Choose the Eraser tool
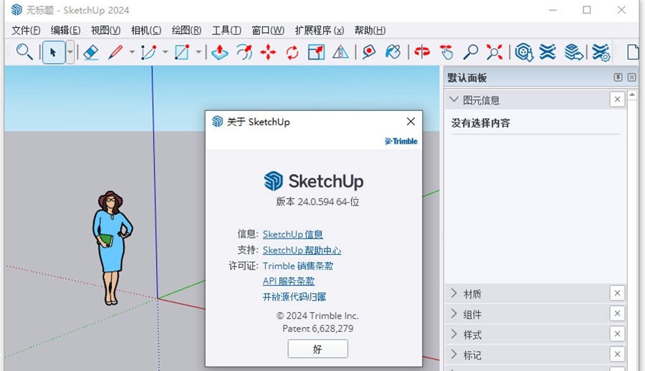The width and height of the screenshot is (645, 371). coord(90,52)
